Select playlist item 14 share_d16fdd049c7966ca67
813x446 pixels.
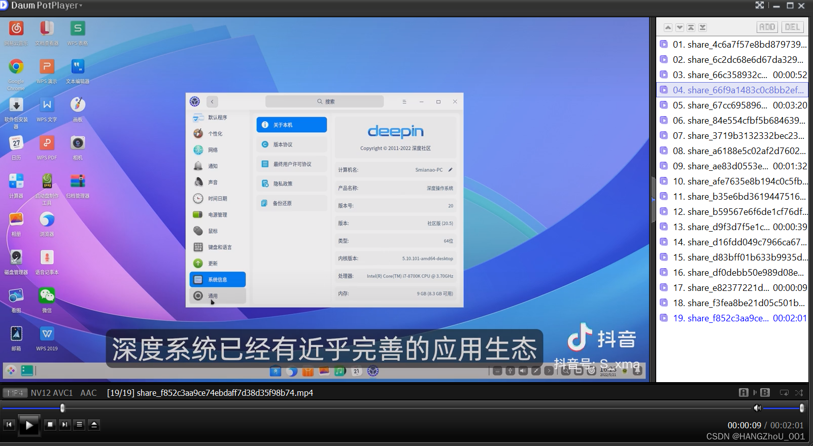pos(732,242)
